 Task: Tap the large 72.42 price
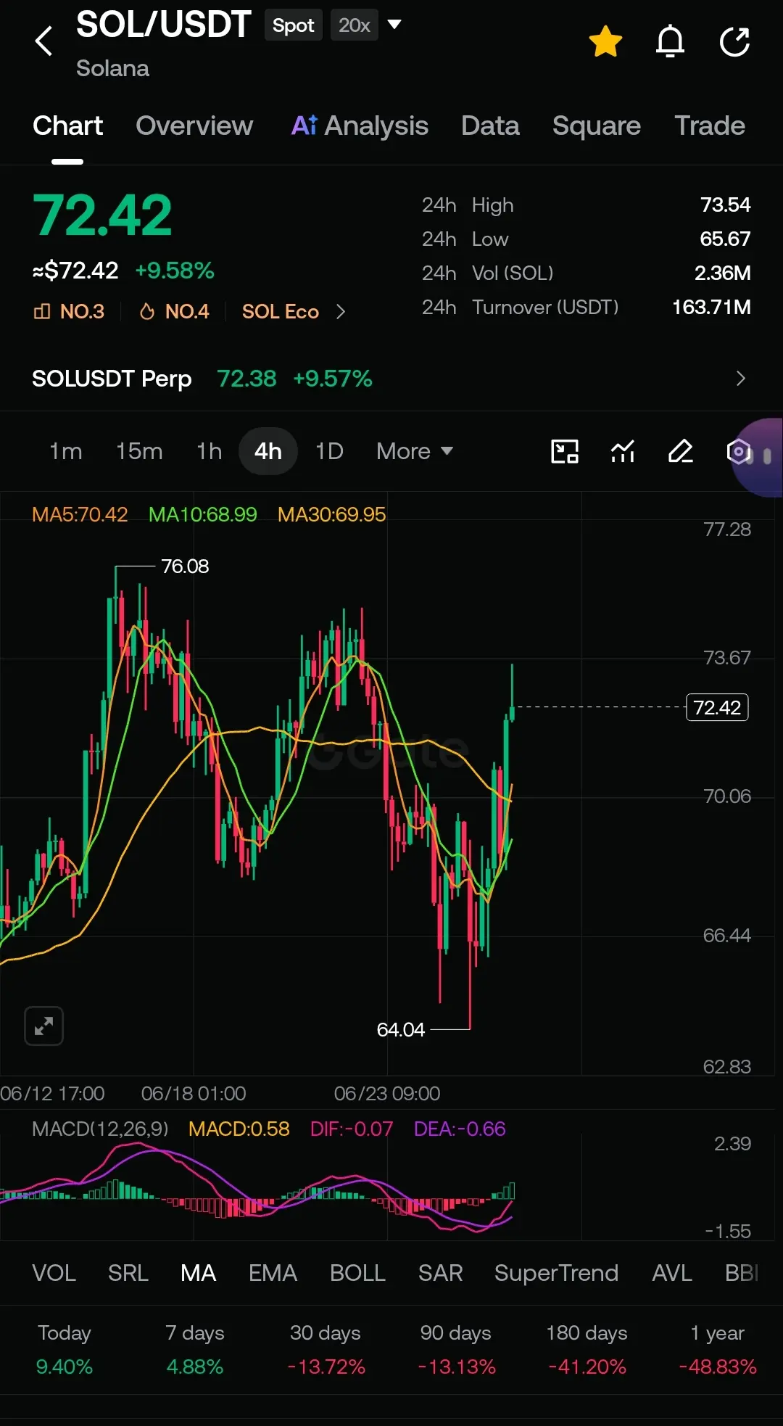[x=102, y=215]
